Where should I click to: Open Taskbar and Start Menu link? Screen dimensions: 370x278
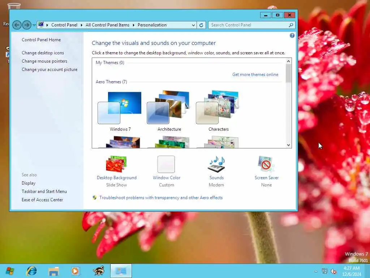[44, 191]
